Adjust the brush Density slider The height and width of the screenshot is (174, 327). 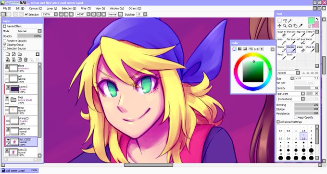(306, 88)
